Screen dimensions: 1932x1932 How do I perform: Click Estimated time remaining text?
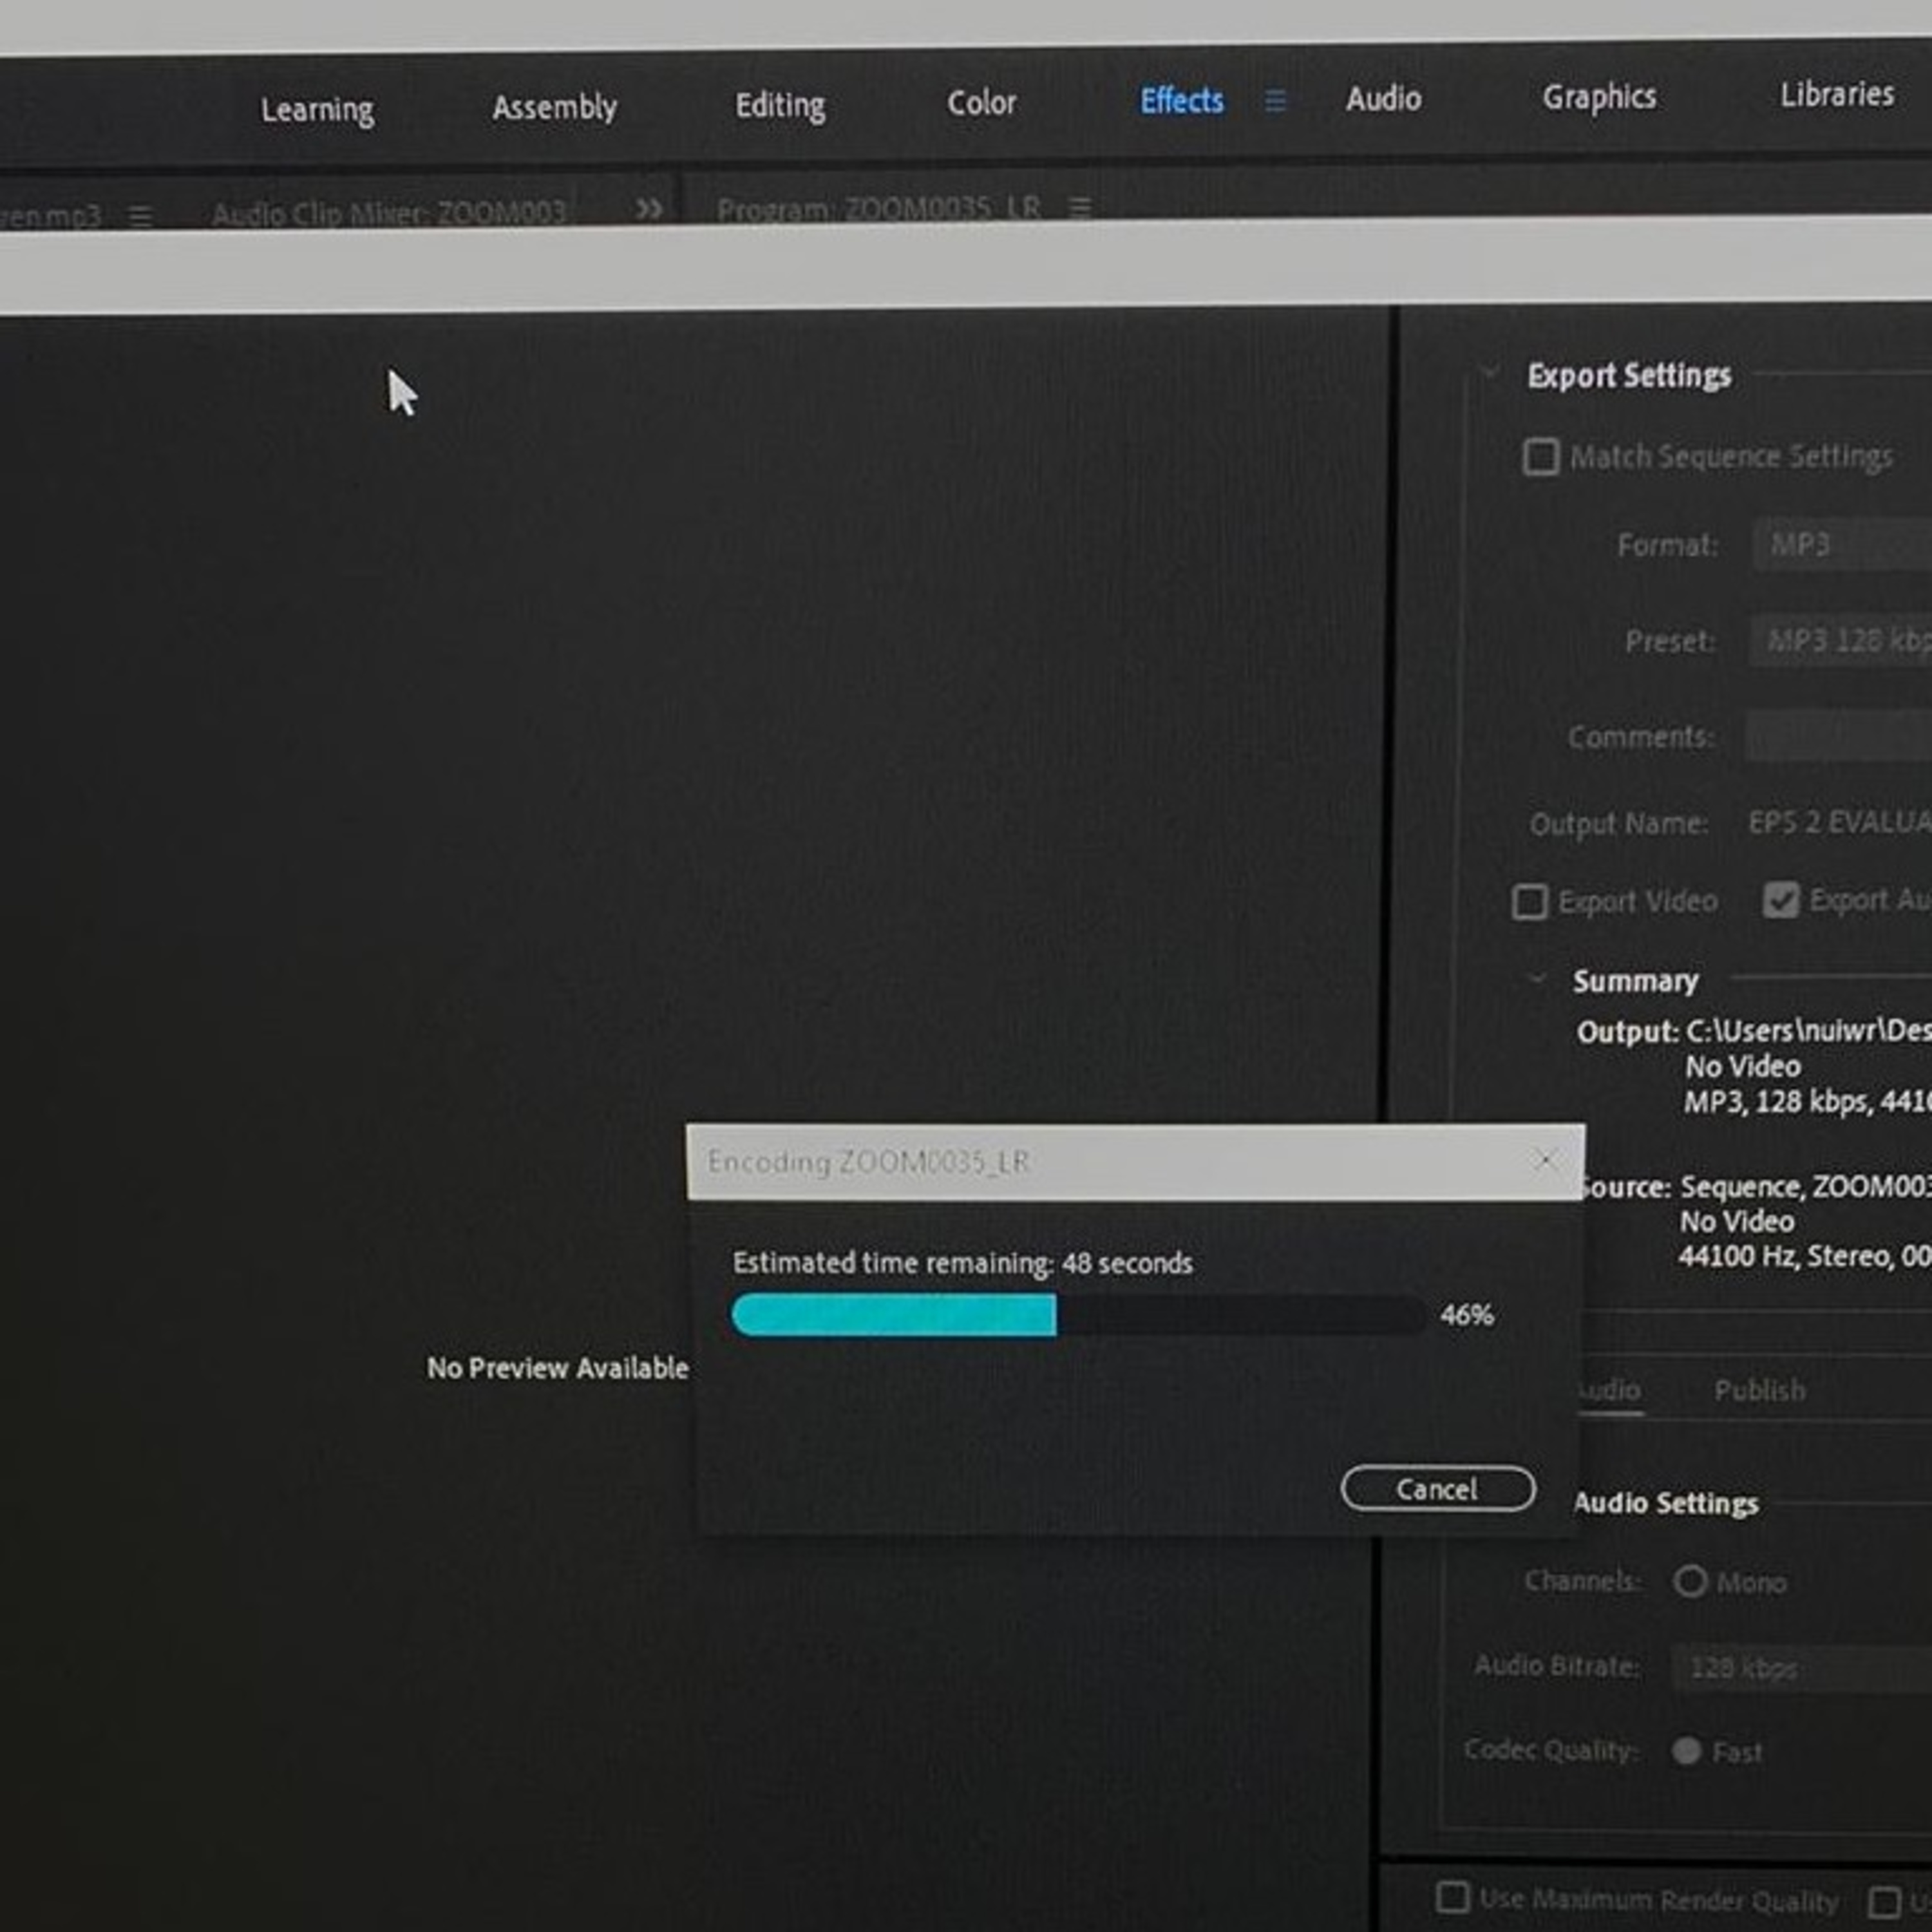click(962, 1263)
